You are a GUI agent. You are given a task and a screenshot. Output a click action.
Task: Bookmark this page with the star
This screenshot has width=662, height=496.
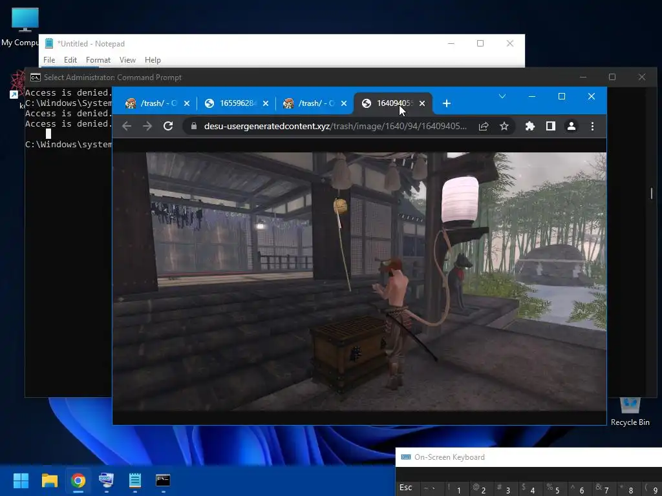[504, 126]
